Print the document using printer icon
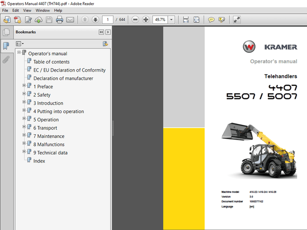 click(59, 20)
